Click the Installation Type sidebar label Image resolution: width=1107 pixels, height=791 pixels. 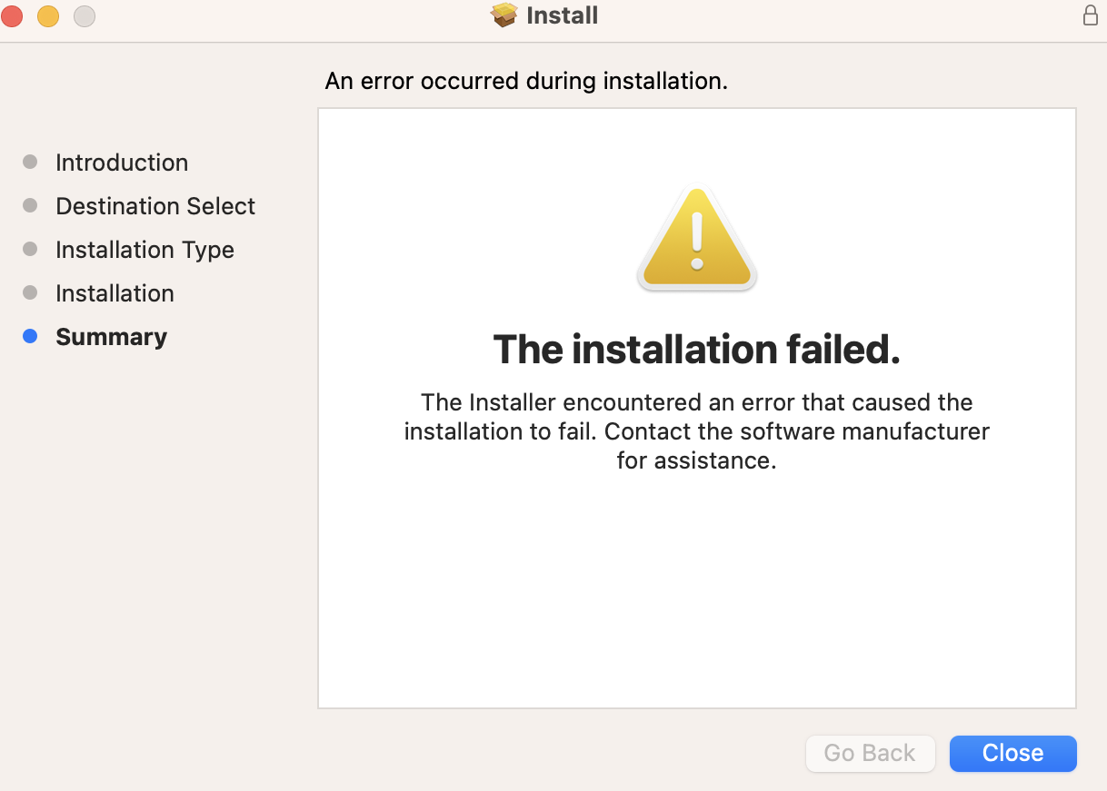click(x=145, y=250)
